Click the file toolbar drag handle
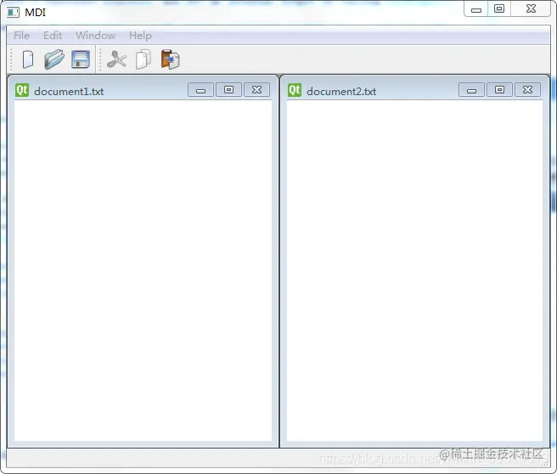This screenshot has height=474, width=557. pos(11,59)
